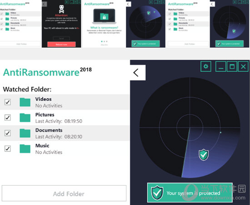Click 'What is ransomware?' heading
Image resolution: width=250 pixels, height=205 pixels.
(x=104, y=28)
